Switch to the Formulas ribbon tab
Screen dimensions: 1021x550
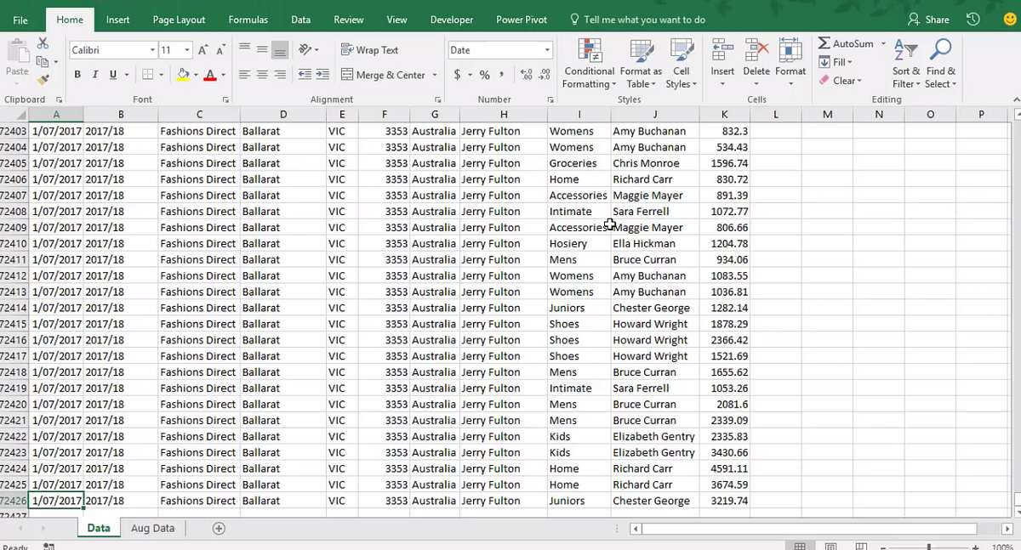pos(248,20)
